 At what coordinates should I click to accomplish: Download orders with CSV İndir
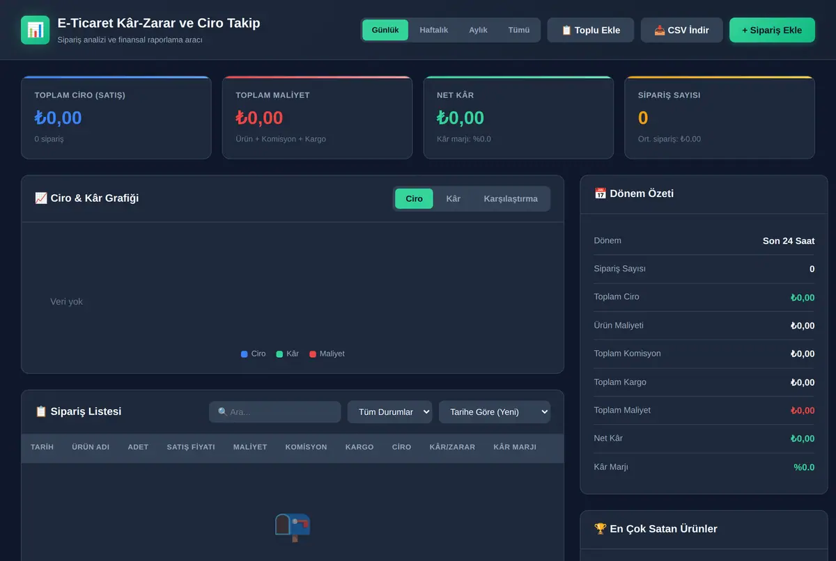[682, 30]
